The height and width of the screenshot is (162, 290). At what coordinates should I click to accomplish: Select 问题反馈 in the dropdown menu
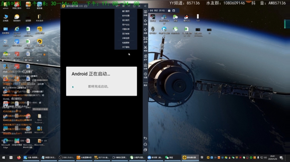(x=126, y=29)
